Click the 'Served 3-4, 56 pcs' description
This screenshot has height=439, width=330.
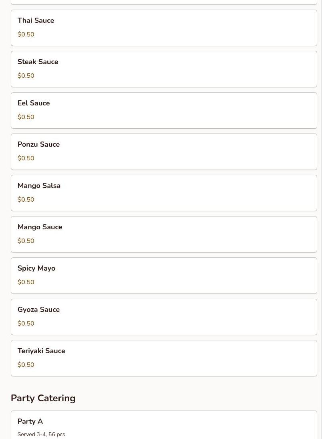41,434
